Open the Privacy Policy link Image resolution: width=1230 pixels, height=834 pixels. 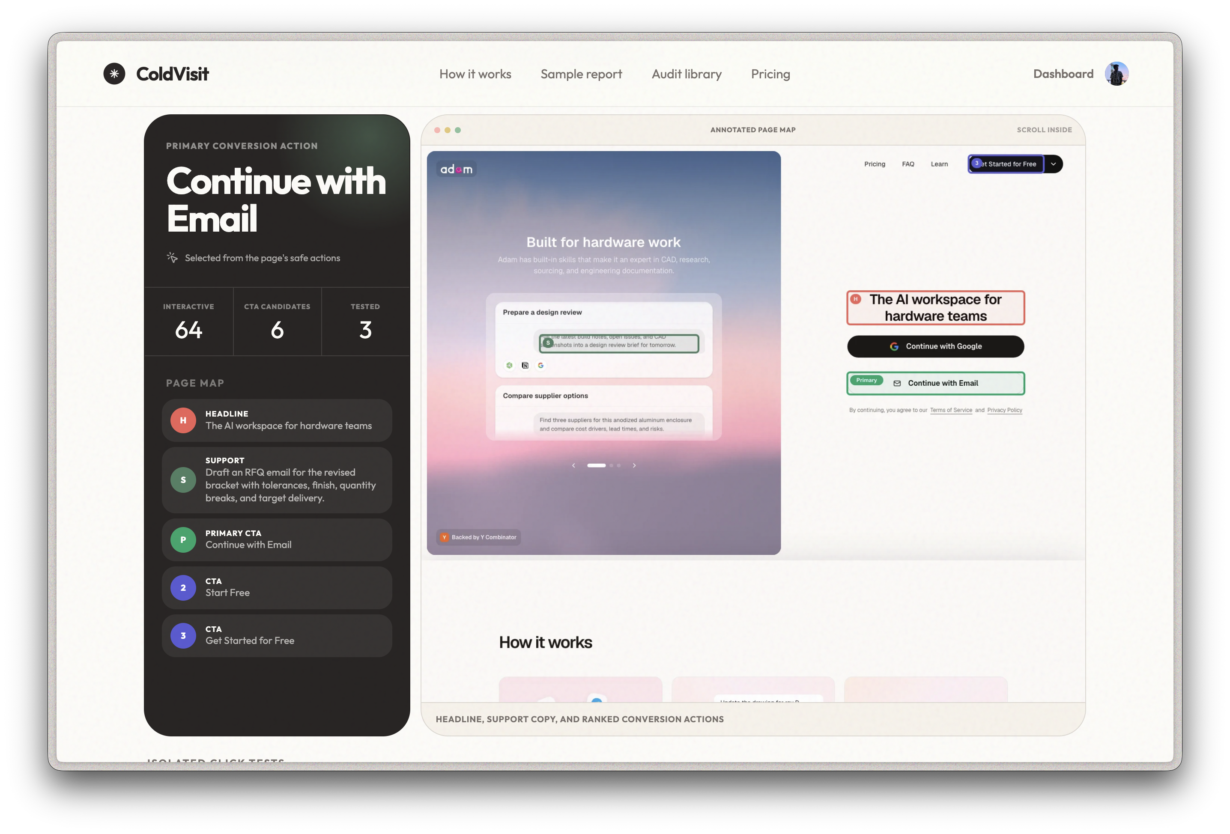coord(1005,410)
